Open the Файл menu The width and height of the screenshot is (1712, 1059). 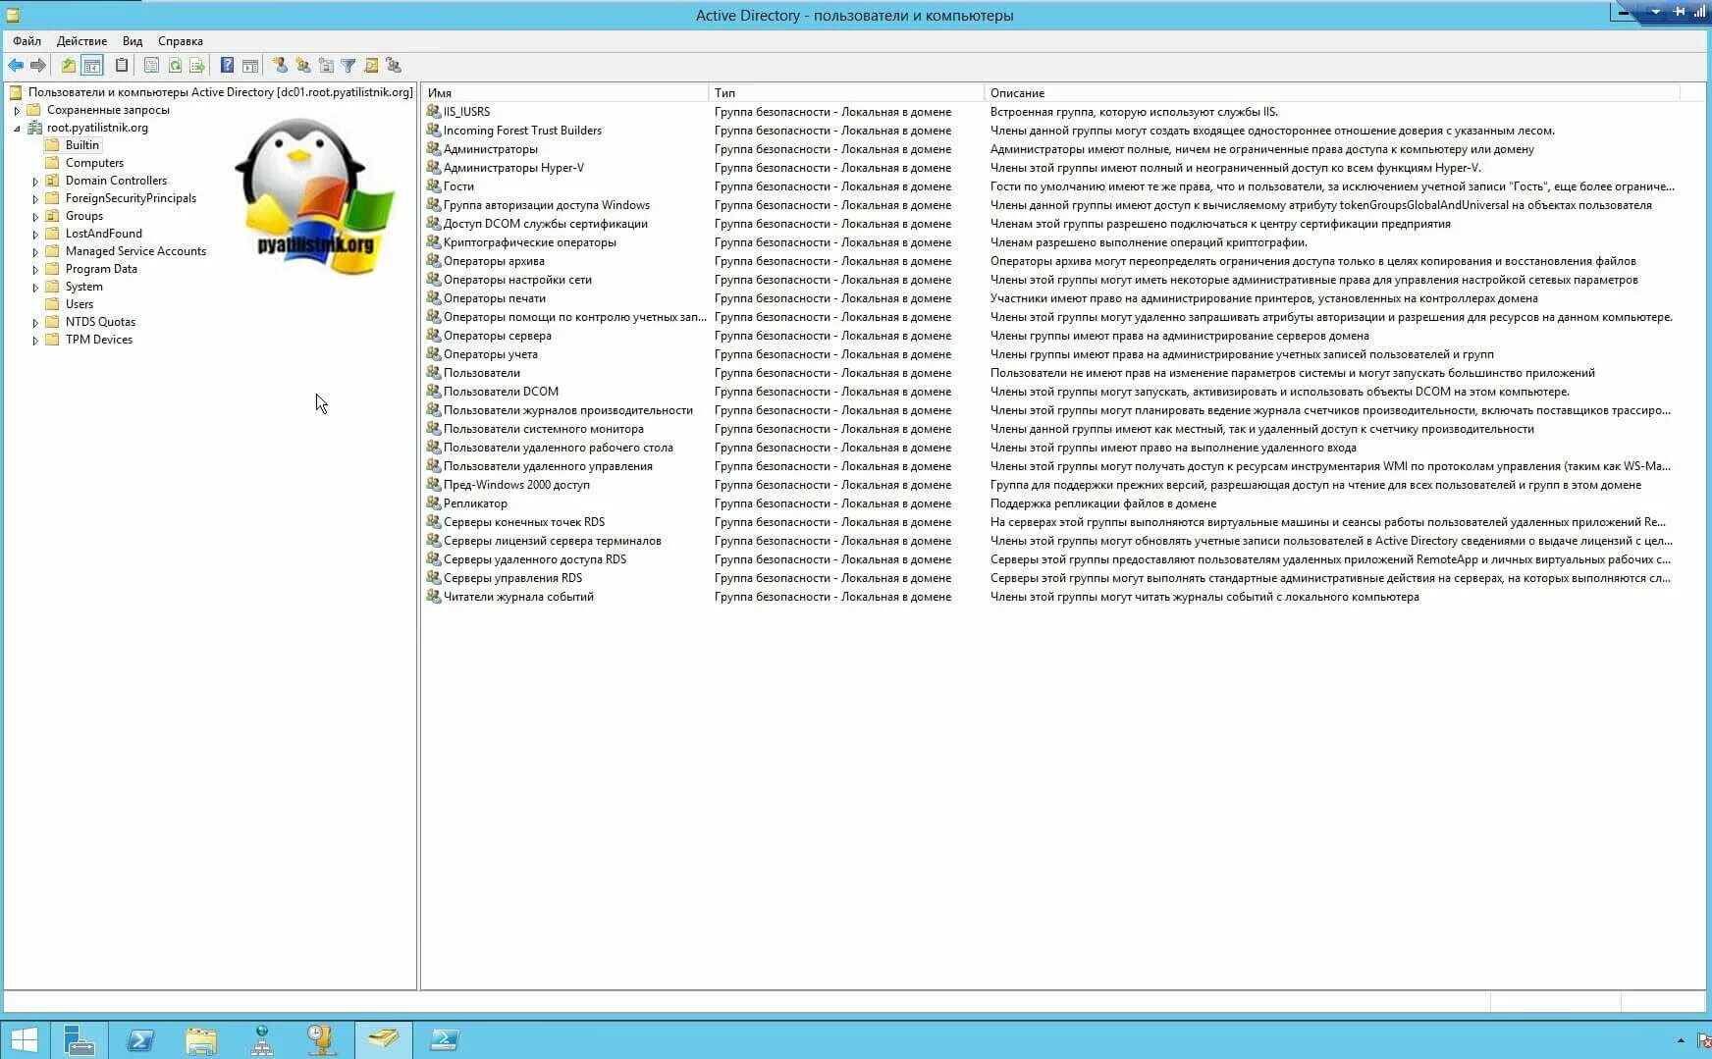[x=27, y=41]
